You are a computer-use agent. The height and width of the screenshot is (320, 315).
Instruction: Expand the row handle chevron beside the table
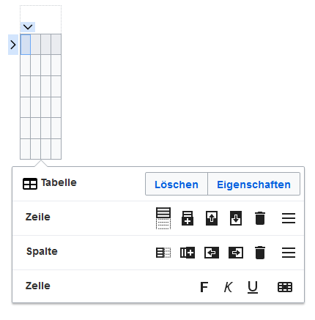pyautogui.click(x=13, y=45)
